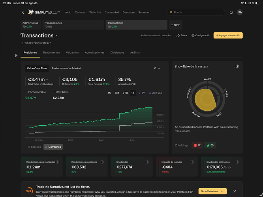Screen dimensions: 263x197
Task: Select the locked 2Y time range
Action: 142,93
